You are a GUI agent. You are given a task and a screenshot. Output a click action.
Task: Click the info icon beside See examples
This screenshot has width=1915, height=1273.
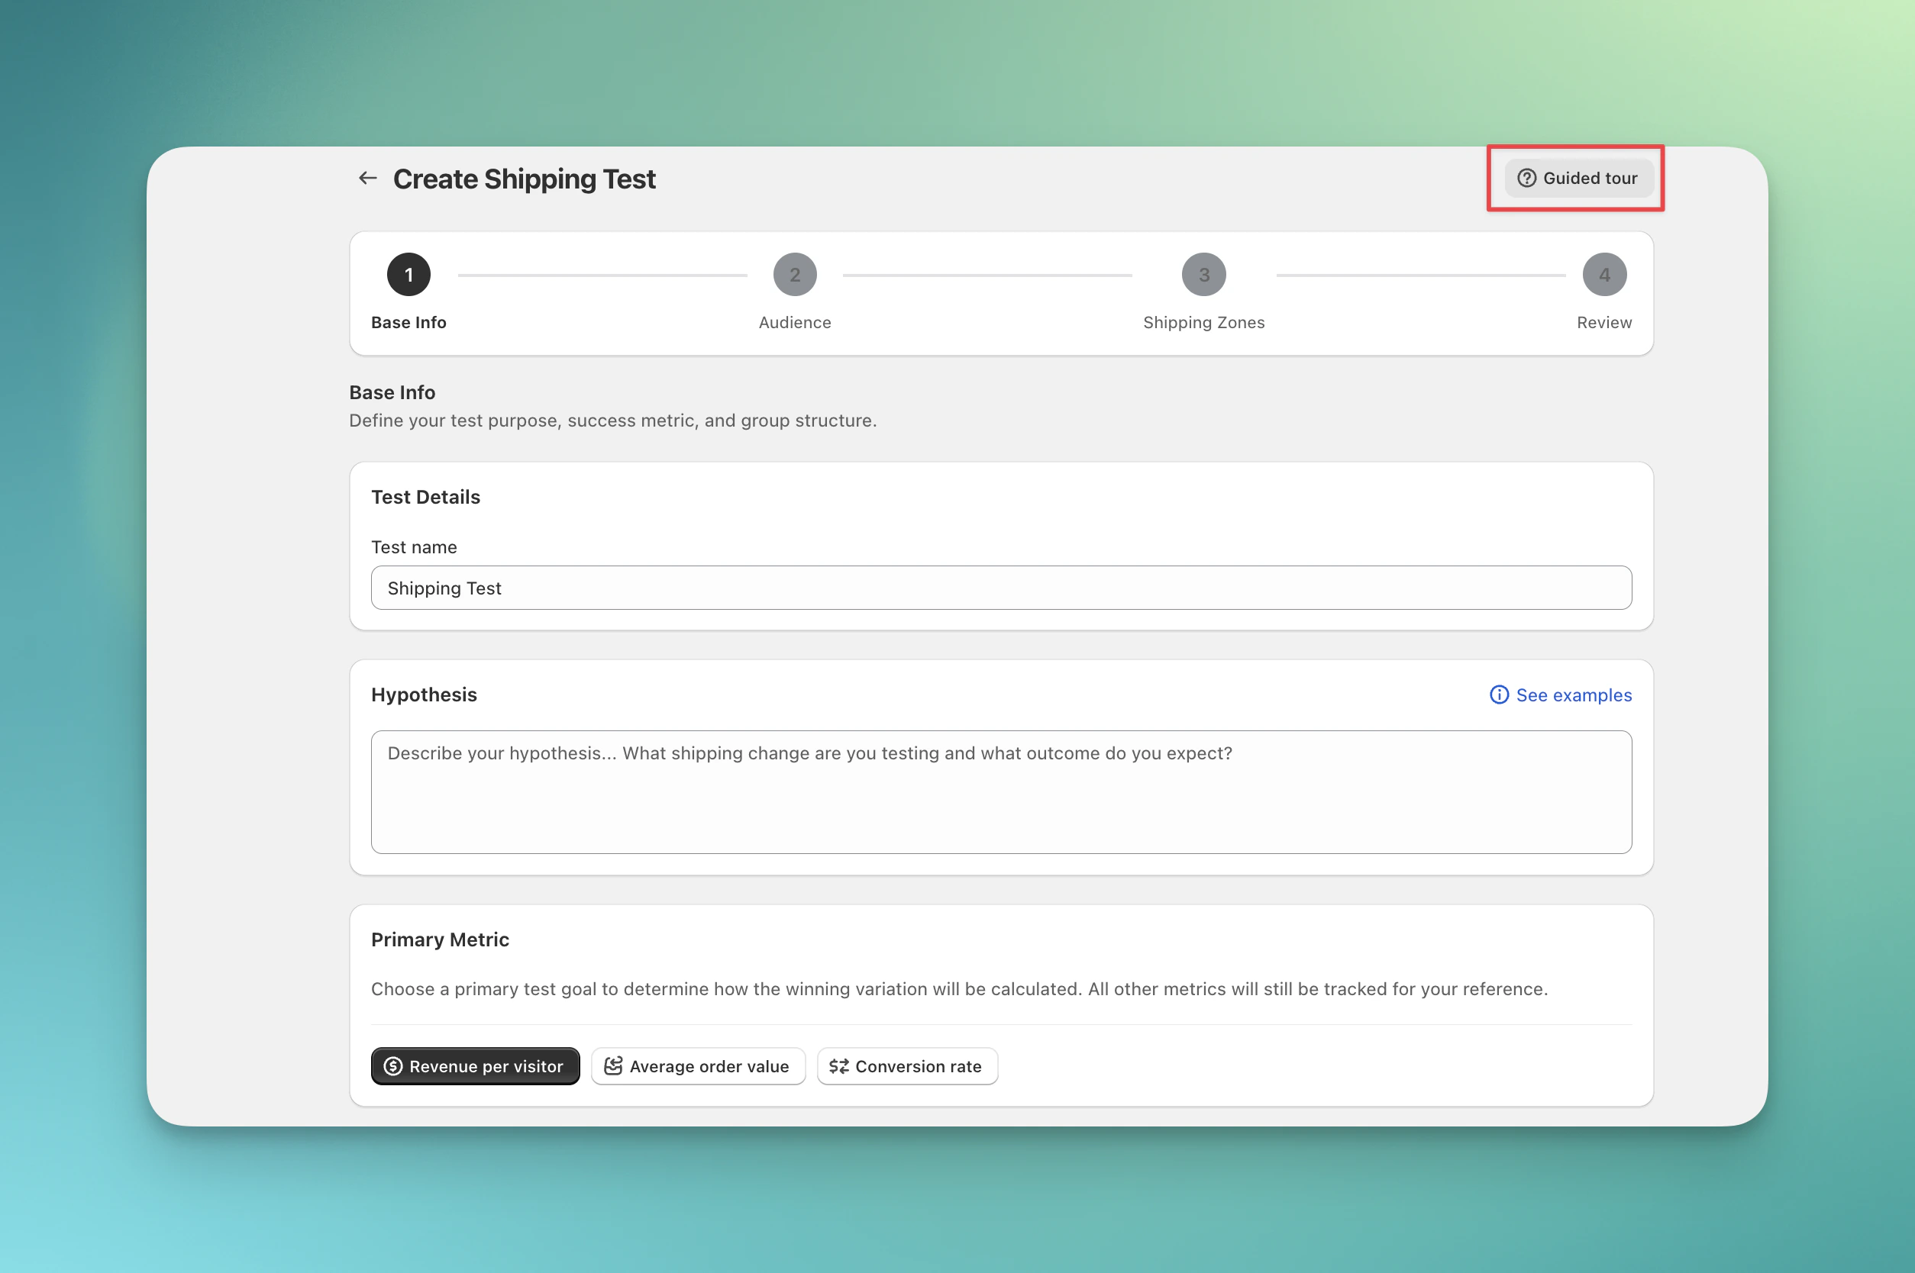[x=1498, y=695]
